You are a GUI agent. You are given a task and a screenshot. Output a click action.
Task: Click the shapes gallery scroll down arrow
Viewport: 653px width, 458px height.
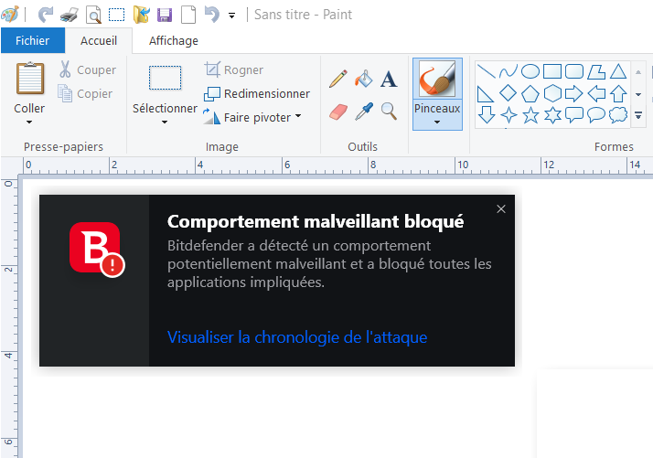(638, 94)
